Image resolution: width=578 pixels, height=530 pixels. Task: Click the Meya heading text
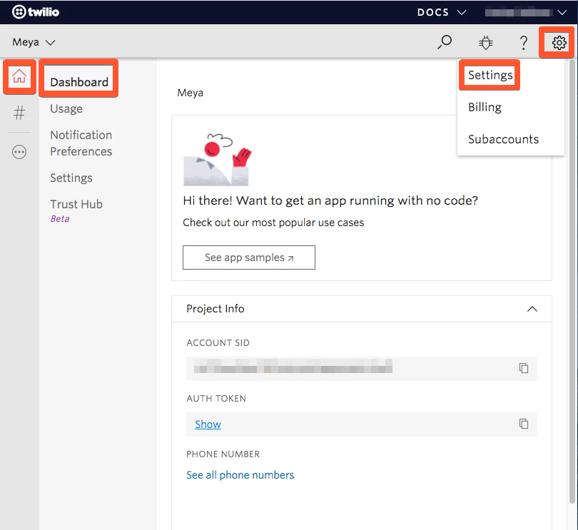190,93
